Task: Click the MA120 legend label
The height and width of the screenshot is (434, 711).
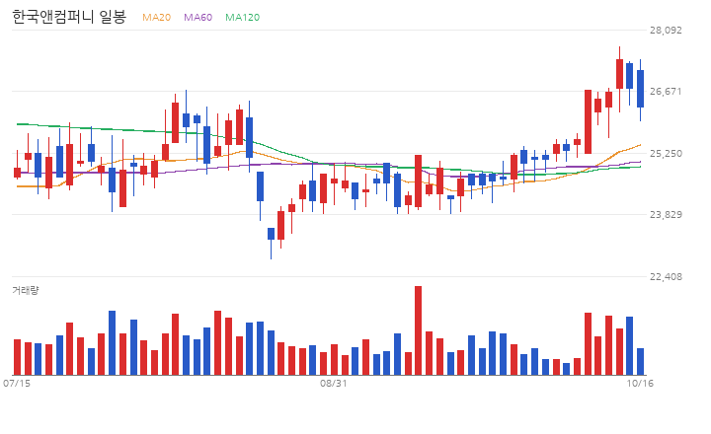Action: [242, 17]
